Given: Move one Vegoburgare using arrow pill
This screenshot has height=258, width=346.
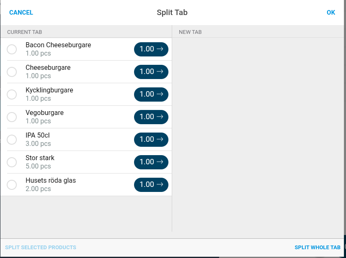Looking at the screenshot, I should (x=151, y=117).
